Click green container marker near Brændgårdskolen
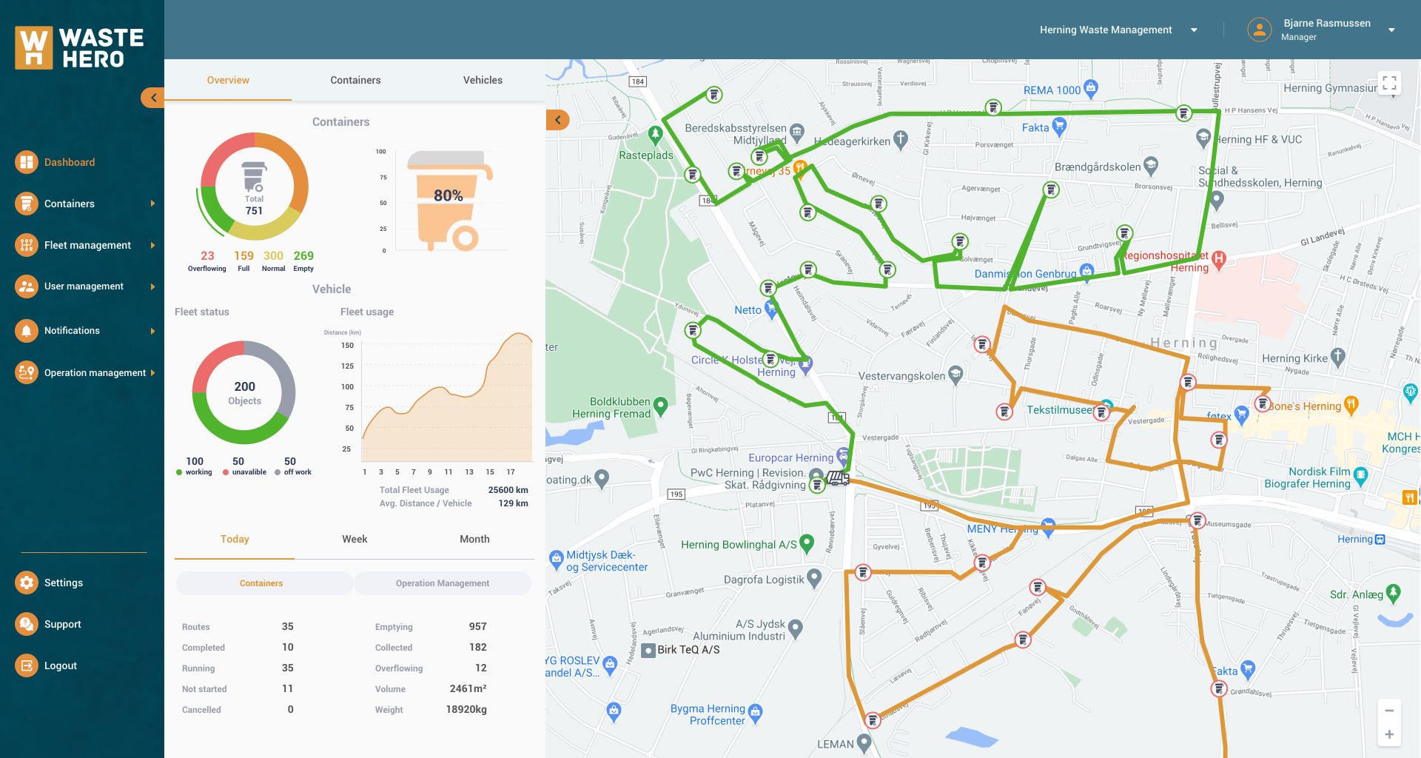The image size is (1421, 758). click(1051, 189)
